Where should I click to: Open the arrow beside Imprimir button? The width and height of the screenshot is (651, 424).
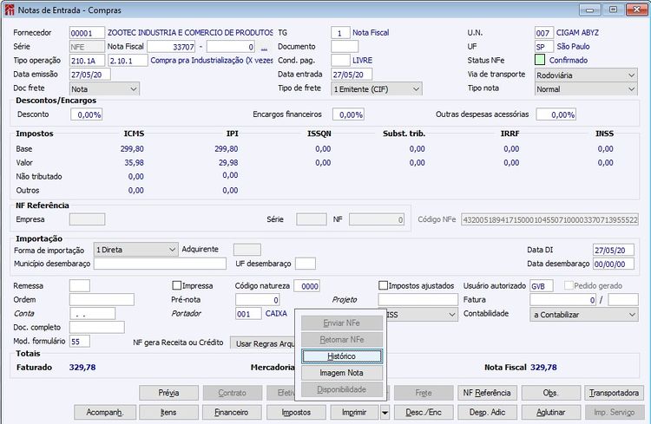[x=385, y=413]
